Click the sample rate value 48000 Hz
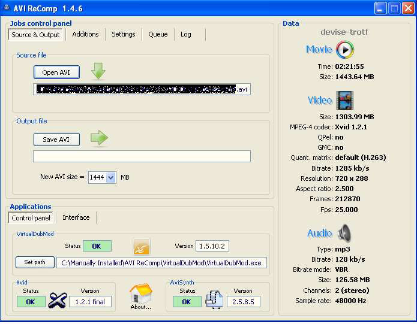Image resolution: width=417 pixels, height=324 pixels. (x=350, y=301)
